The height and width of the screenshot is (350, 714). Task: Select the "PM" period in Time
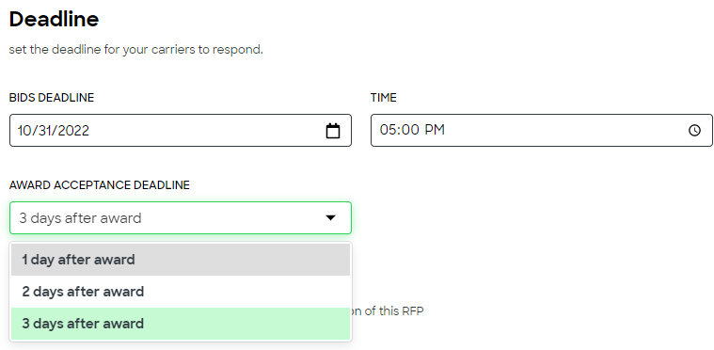coord(435,130)
